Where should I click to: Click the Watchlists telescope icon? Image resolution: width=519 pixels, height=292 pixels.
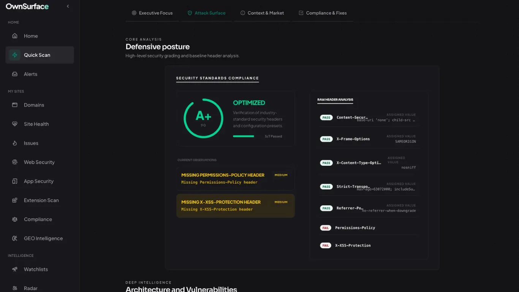15,269
